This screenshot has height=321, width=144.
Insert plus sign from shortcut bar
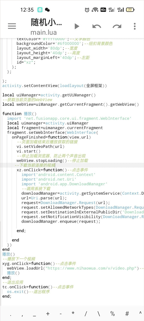click(x=48, y=313)
